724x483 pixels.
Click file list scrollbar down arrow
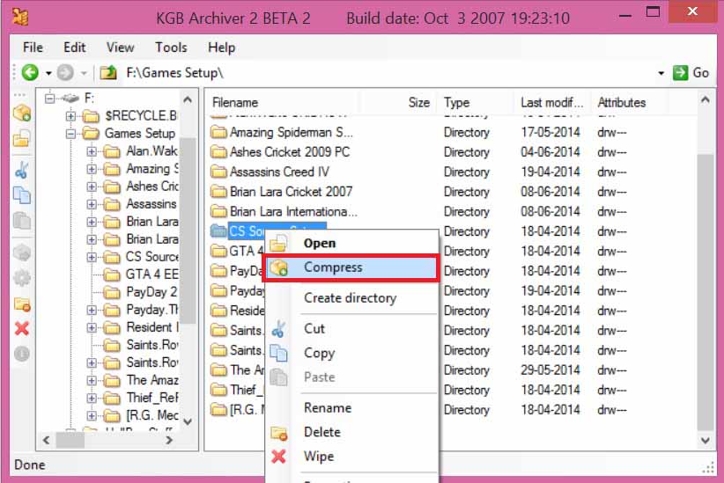[x=706, y=441]
